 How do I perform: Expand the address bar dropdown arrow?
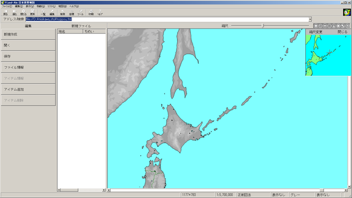[x=310, y=19]
